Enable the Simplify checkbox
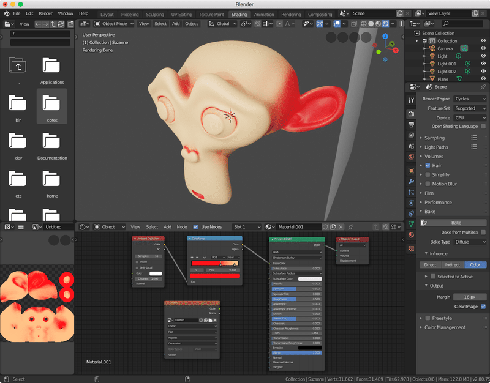This screenshot has height=383, width=490. click(x=428, y=174)
